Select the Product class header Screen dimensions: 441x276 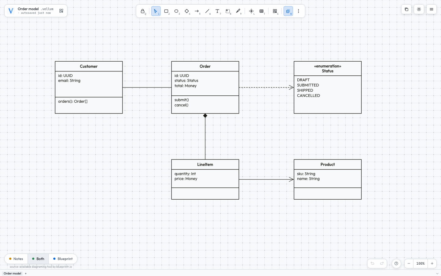[328, 164]
